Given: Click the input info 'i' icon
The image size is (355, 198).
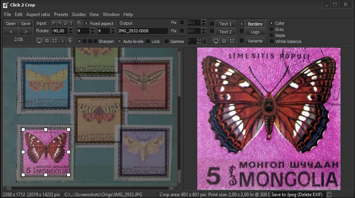Looking at the screenshot, I should coord(62,41).
